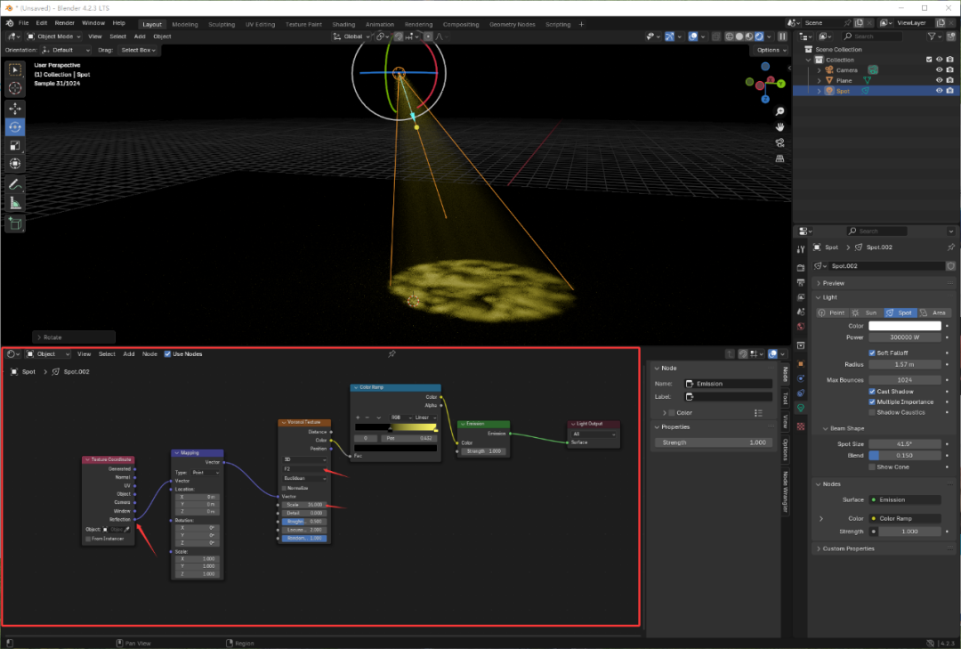Switch to the Geometry Nodes workspace tab

[512, 25]
